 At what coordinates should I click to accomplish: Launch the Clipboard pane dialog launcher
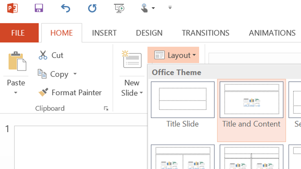(x=106, y=108)
